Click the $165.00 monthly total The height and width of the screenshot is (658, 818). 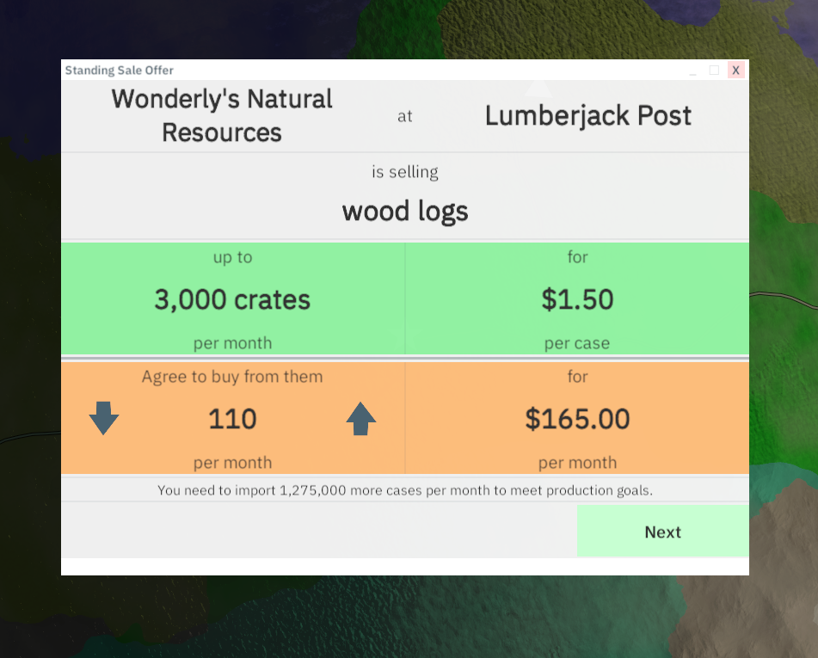[577, 419]
